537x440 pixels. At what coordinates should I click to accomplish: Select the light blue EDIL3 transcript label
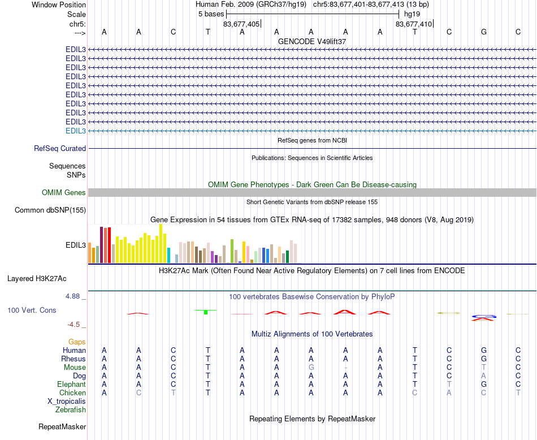point(76,131)
